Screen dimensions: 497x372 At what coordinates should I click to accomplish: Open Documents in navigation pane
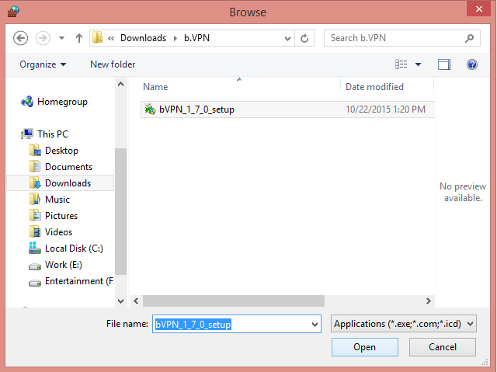coord(68,167)
